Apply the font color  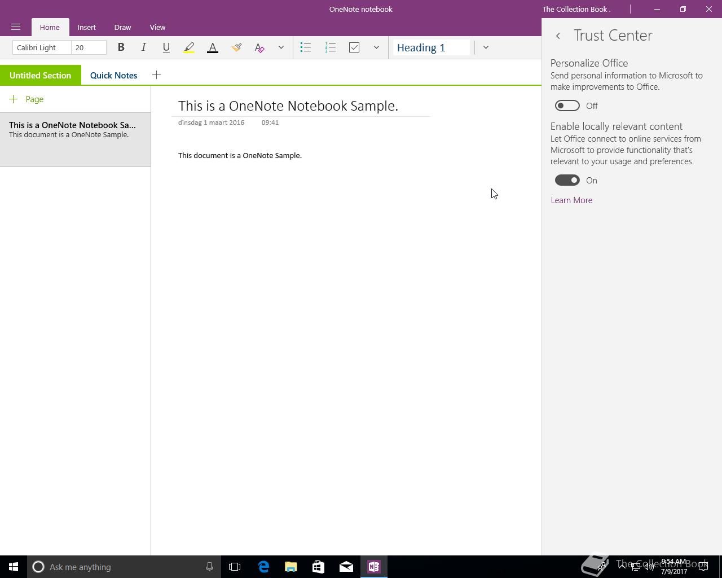pyautogui.click(x=213, y=47)
